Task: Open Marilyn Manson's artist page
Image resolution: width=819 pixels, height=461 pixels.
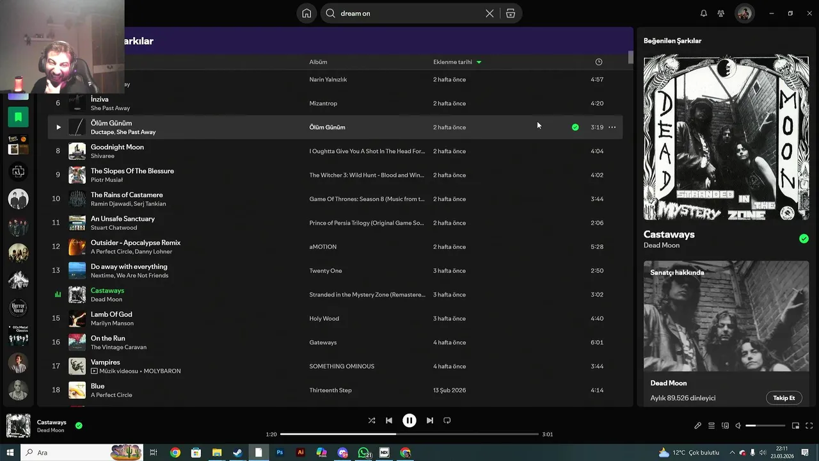Action: pos(112,323)
